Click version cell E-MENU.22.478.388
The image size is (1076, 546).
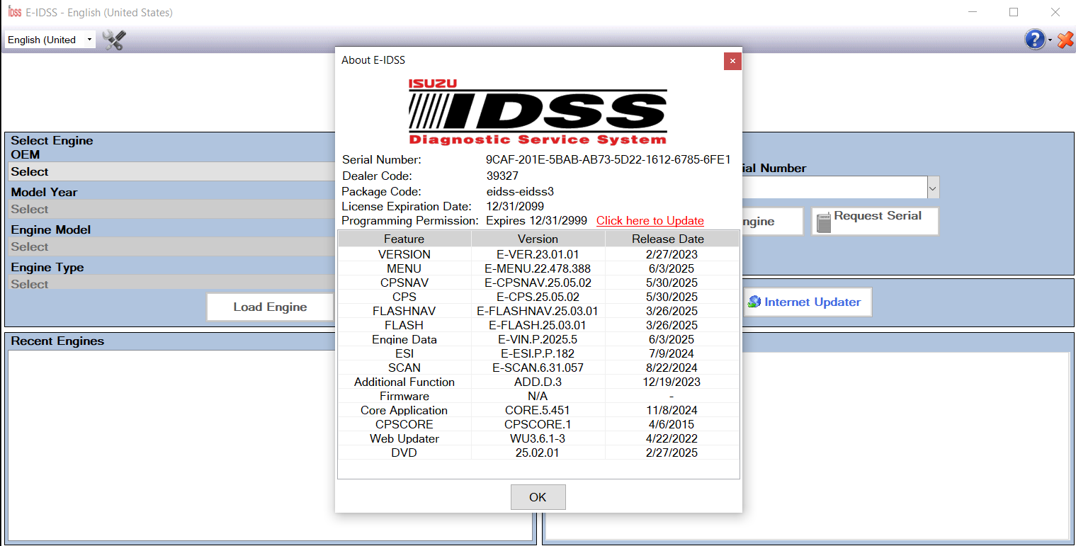pyautogui.click(x=538, y=268)
